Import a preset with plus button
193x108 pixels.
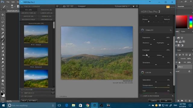click(53, 93)
